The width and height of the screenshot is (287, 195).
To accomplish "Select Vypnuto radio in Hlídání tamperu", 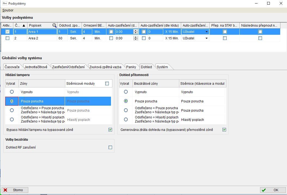I will click(x=12, y=92).
